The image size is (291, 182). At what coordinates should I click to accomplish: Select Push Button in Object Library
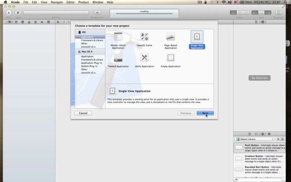pyautogui.click(x=259, y=148)
